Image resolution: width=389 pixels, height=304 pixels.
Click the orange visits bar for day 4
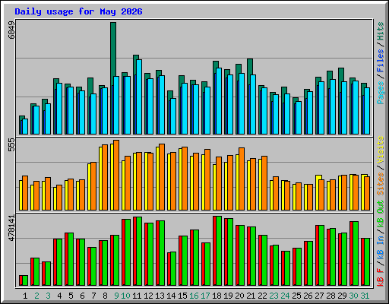[x=59, y=198]
